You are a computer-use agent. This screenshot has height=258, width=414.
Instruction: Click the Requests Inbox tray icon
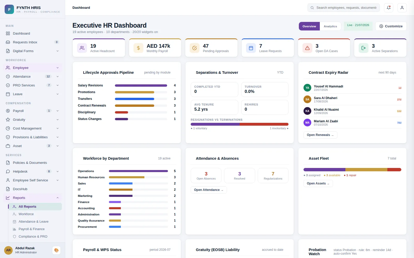pos(8,42)
